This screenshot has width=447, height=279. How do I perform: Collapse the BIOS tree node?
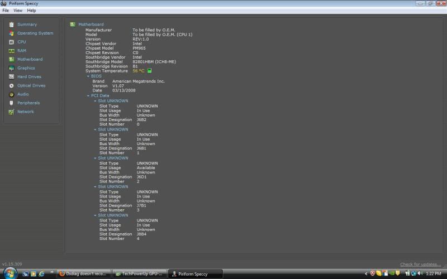pyautogui.click(x=88, y=76)
